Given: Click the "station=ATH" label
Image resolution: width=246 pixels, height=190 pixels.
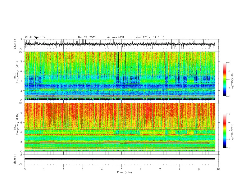Looking at the screenshot, I should (x=115, y=37).
